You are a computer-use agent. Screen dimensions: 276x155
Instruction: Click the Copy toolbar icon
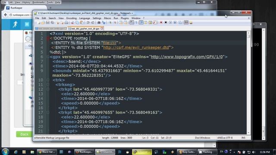[x=77, y=23]
